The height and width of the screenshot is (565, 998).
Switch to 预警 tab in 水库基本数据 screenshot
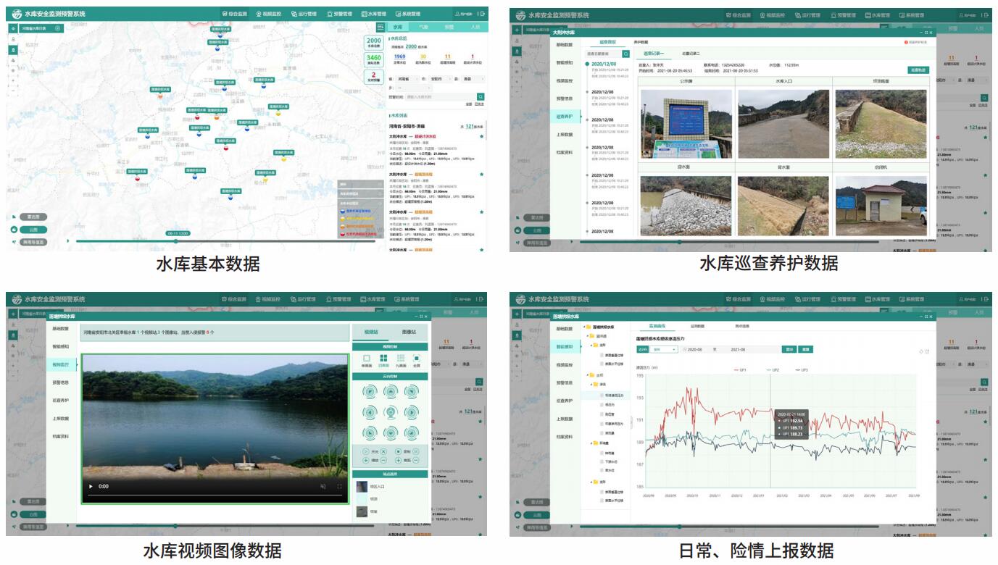pos(449,27)
